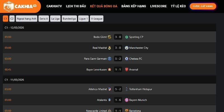224x112 pixels.
Task: Show La Liga results
Action: [55, 19]
